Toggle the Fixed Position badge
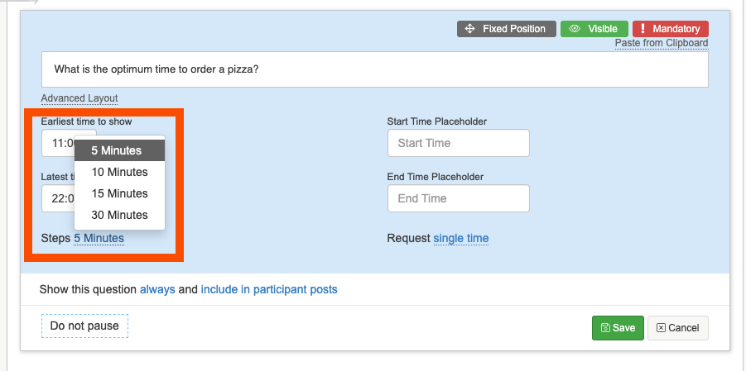The width and height of the screenshot is (746, 371). point(506,29)
